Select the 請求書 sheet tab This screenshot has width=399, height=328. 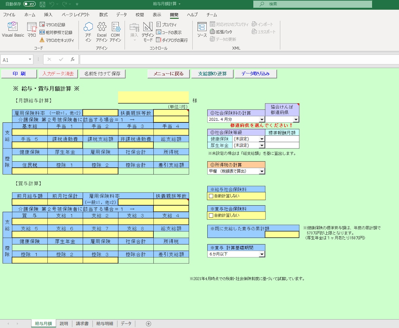click(82, 324)
